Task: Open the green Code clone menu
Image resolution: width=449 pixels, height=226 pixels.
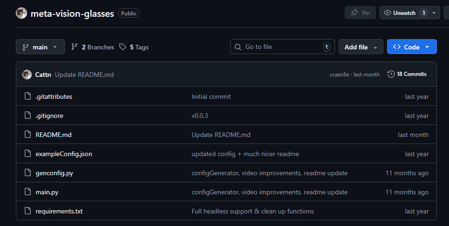Action: click(x=411, y=47)
